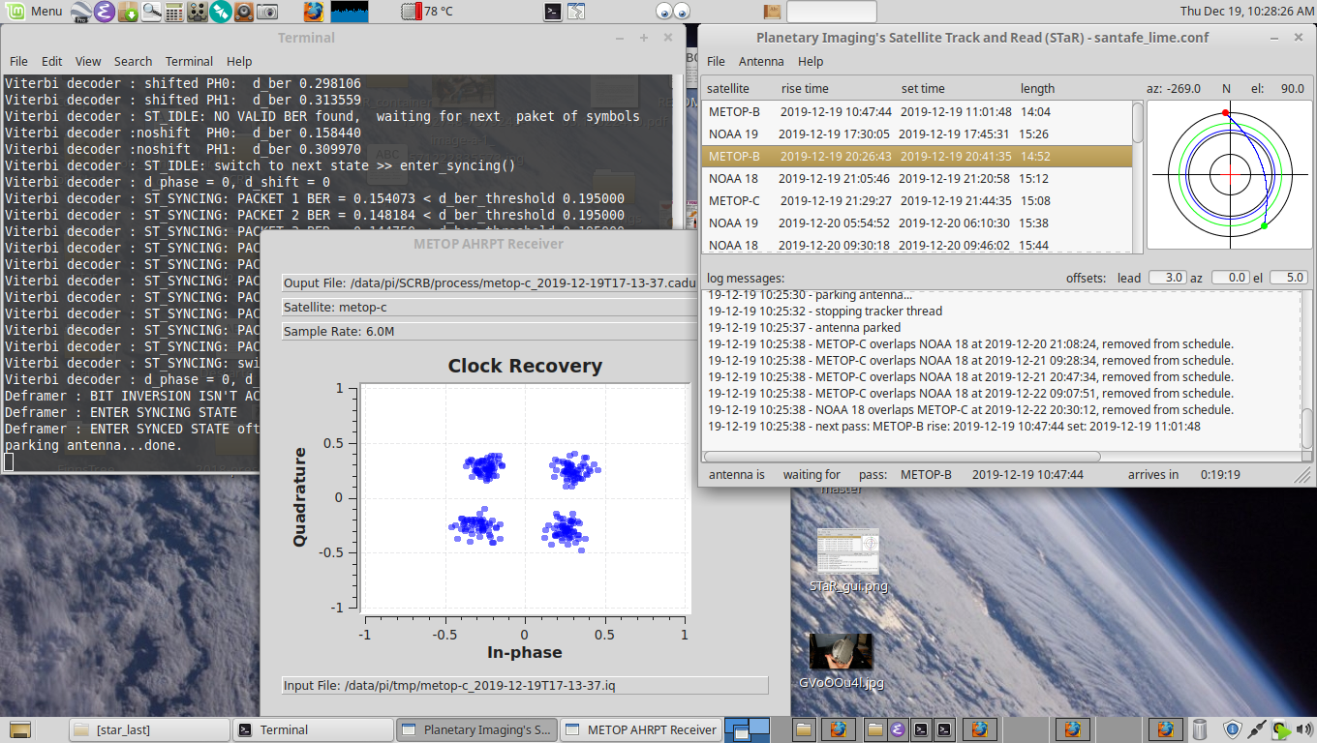Image resolution: width=1317 pixels, height=743 pixels.
Task: Open the satellite tracker launcher icon
Action: coord(221,12)
